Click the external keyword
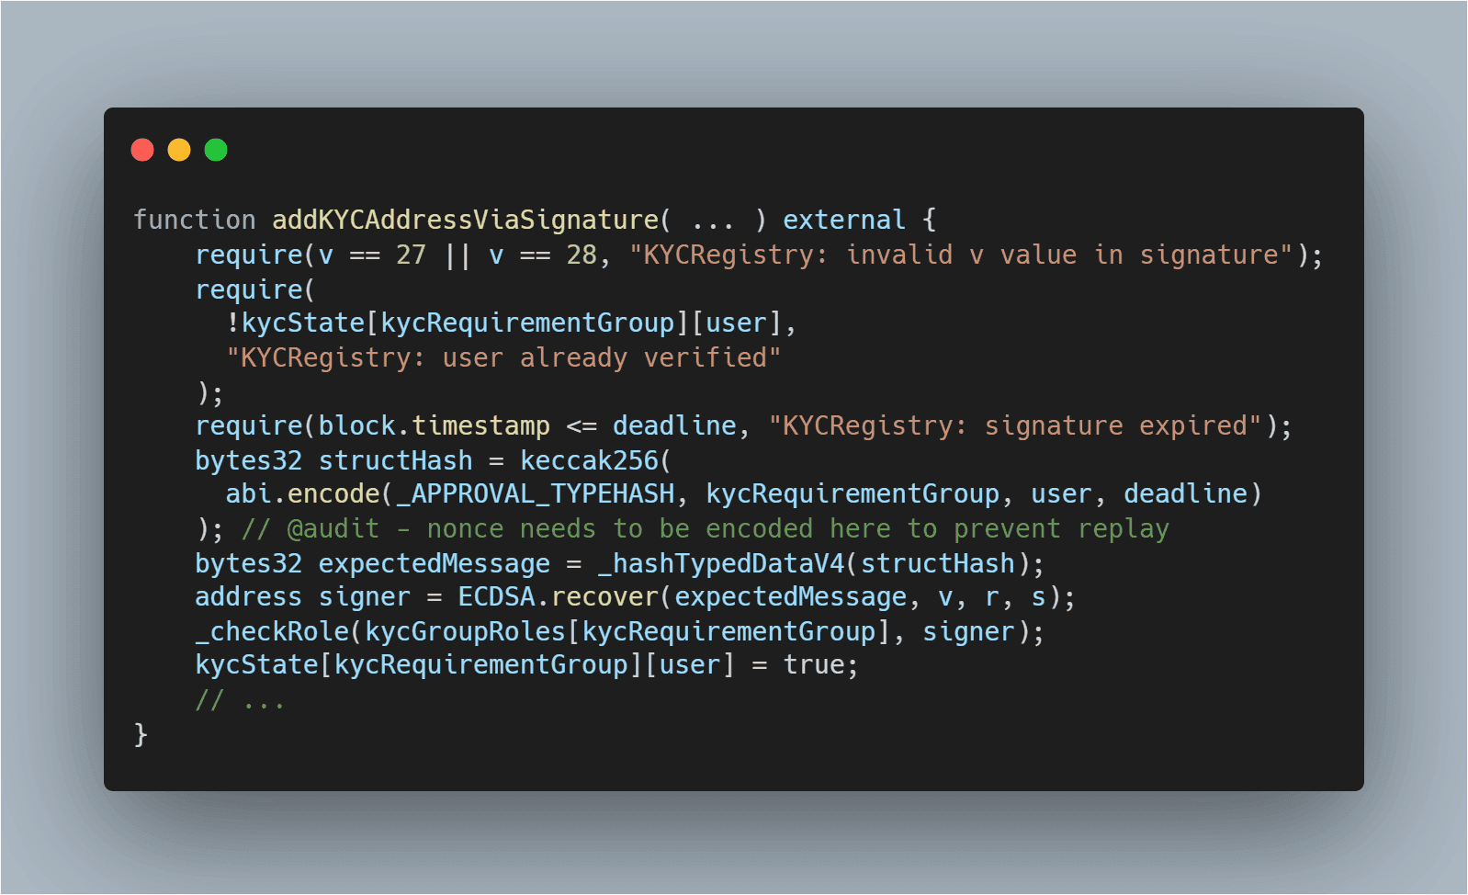Viewport: 1468px width, 895px height. tap(844, 221)
